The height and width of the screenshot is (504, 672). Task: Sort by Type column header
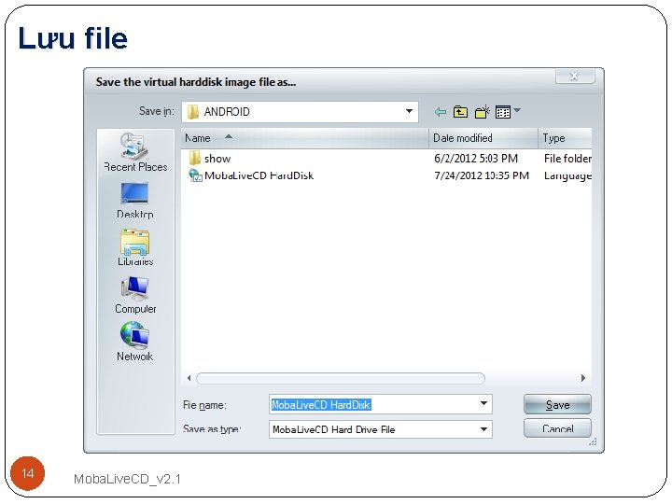[x=565, y=138]
